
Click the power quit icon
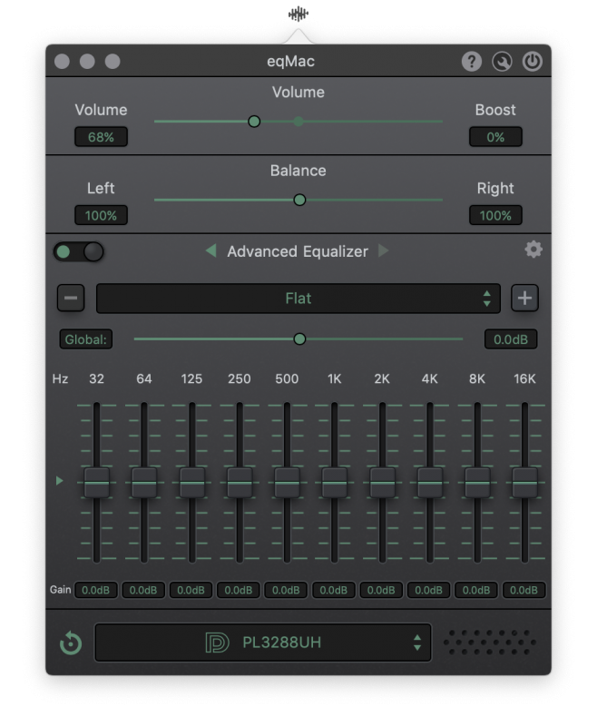[533, 61]
